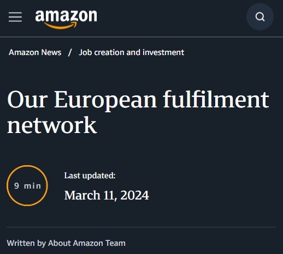This screenshot has width=283, height=254.
Task: Click the Last updated label
Action: [x=90, y=176]
